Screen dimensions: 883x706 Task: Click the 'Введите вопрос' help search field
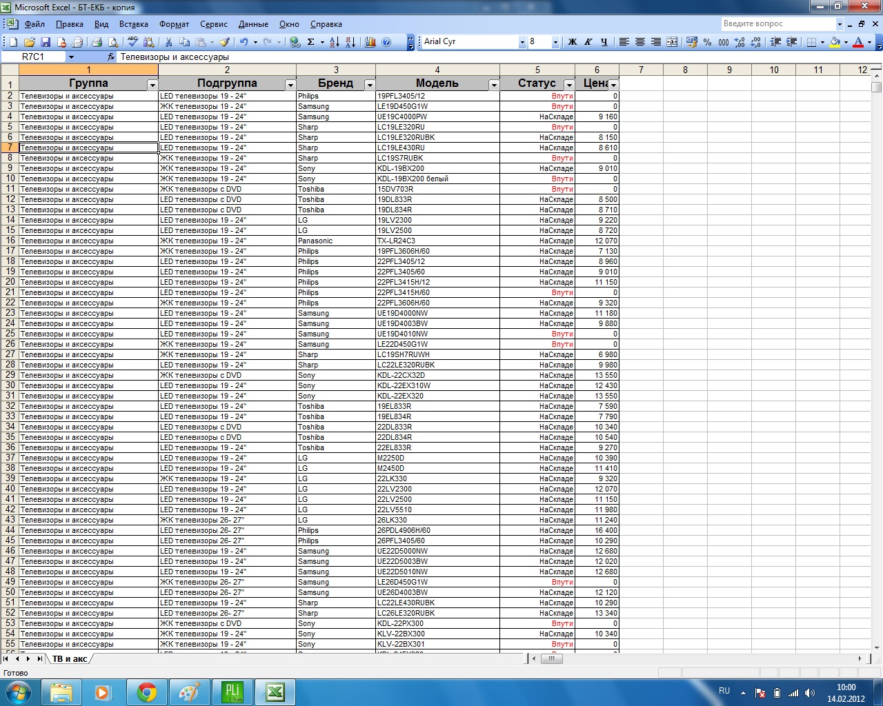(x=778, y=24)
